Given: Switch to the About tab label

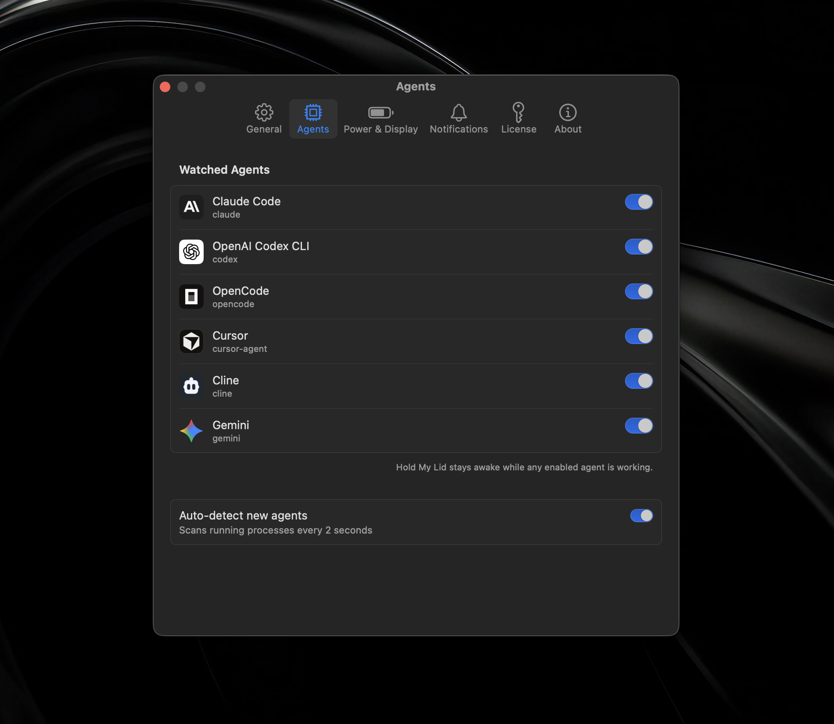Looking at the screenshot, I should tap(568, 129).
